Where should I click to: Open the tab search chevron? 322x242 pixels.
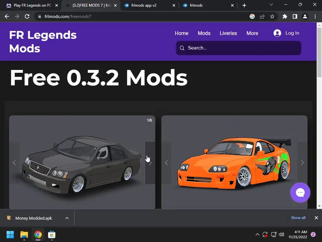pos(271,4)
